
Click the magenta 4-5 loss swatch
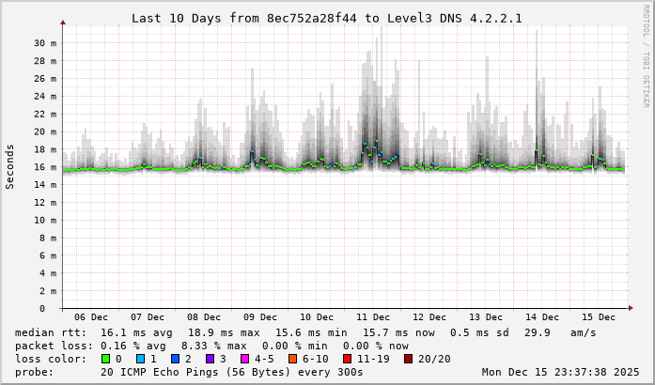244,359
